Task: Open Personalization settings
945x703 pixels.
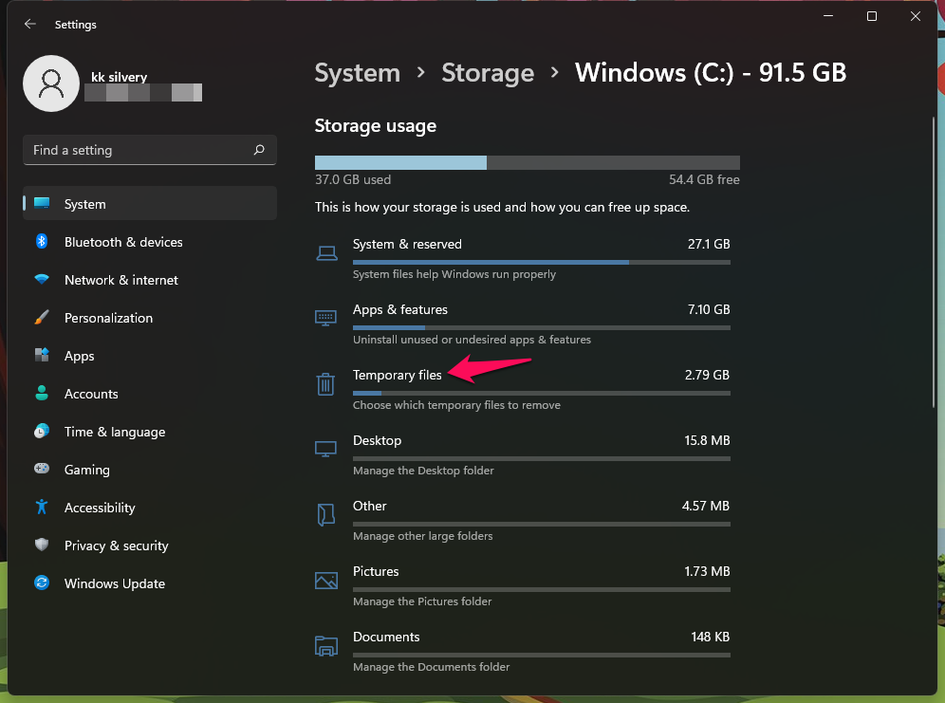Action: [150, 318]
